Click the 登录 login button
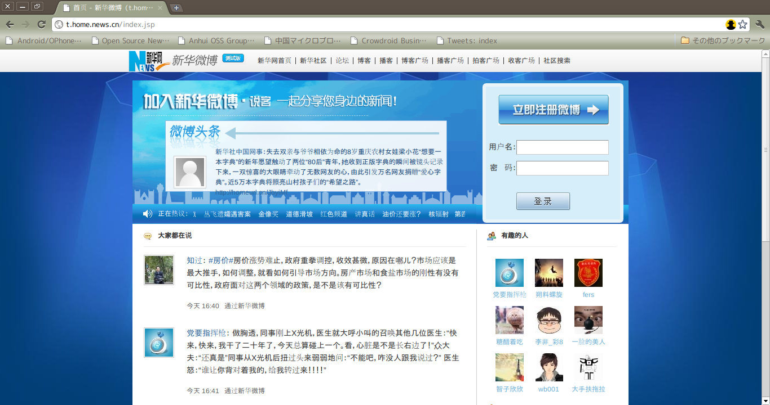770x405 pixels. pyautogui.click(x=543, y=201)
